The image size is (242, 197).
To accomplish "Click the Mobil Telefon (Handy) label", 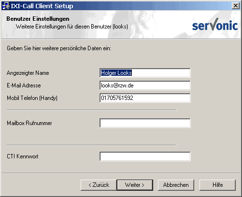I will coord(32,98).
